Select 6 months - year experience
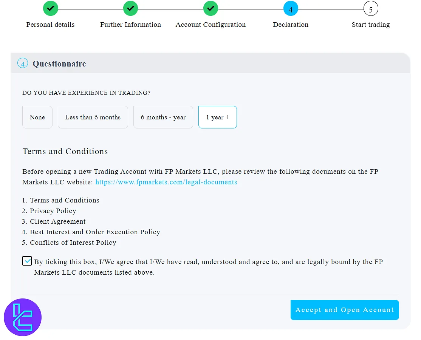 pos(163,117)
